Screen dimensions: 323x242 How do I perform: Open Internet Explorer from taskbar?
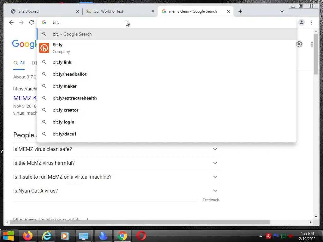47,236
